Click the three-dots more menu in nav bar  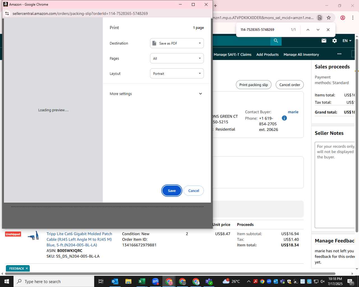[x=339, y=54]
